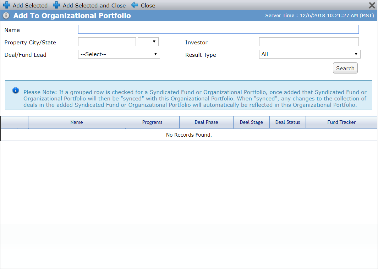Sort by the Name column header
378x269 pixels.
tap(77, 122)
